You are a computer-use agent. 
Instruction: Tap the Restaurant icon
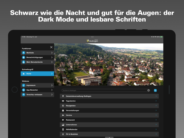point(63,120)
